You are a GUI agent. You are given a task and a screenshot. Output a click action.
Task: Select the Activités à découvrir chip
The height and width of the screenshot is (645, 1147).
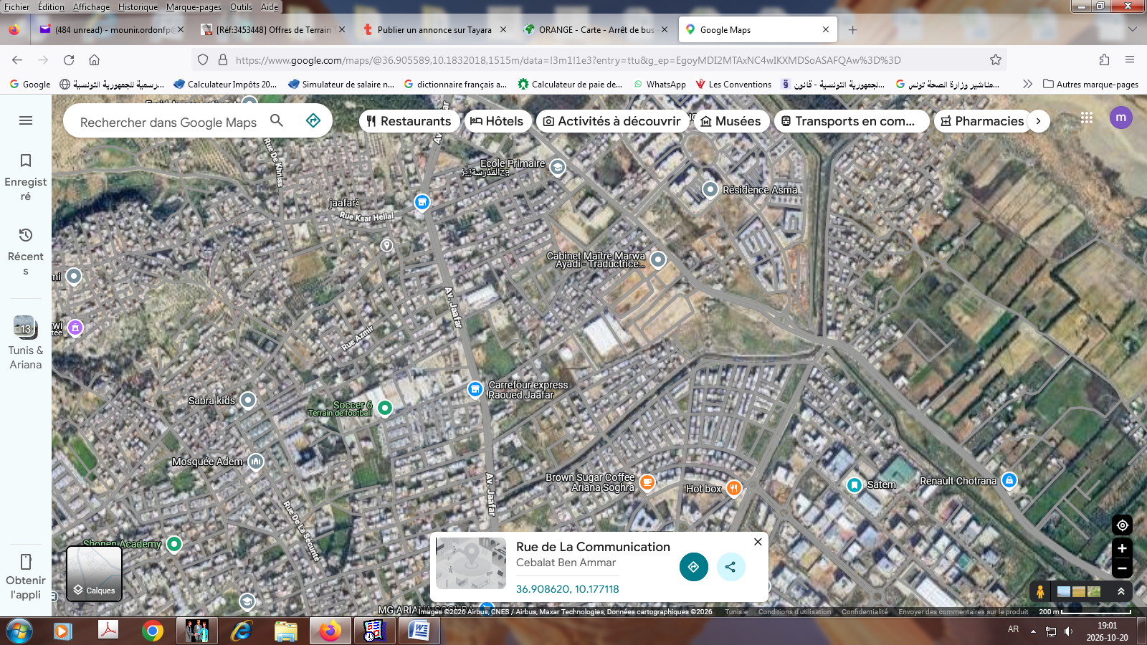[x=613, y=121]
